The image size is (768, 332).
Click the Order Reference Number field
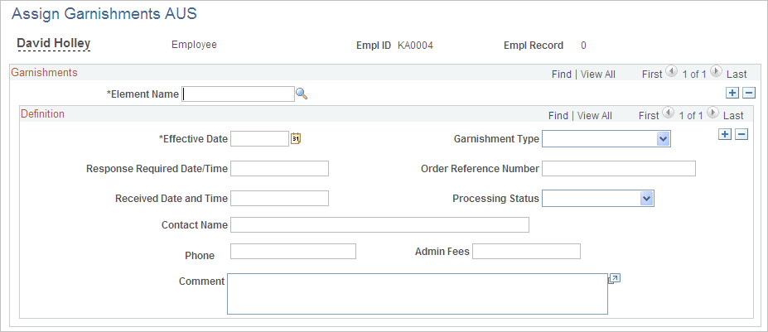[x=619, y=168]
